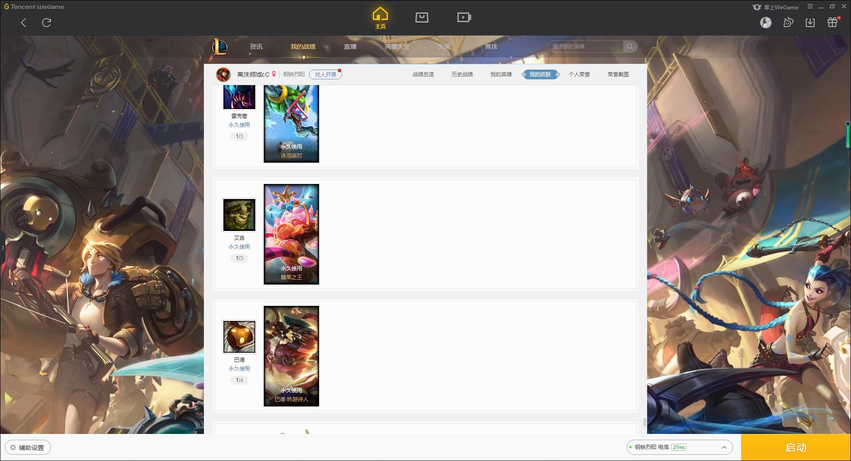Click the 艾翁 champion name label

pyautogui.click(x=239, y=238)
